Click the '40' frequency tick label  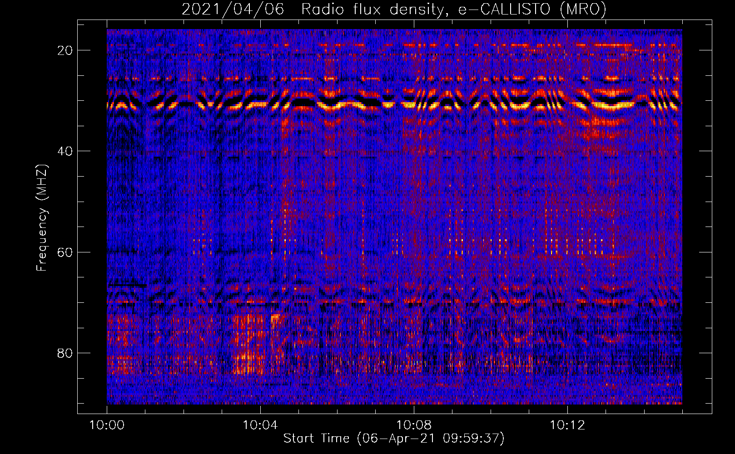click(65, 151)
